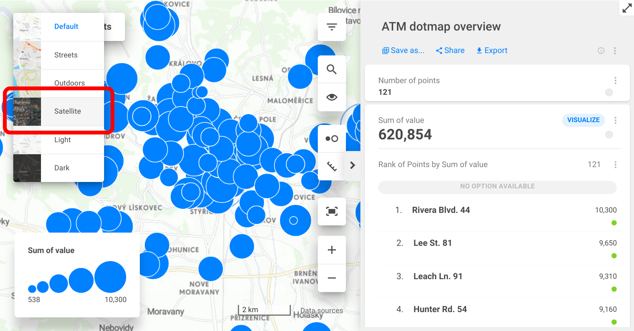Screen dimensions: 634x331
Task: Select the measure ruler tool
Action: pos(331,166)
